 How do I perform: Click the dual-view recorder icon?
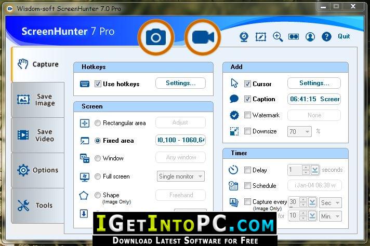[294, 37]
